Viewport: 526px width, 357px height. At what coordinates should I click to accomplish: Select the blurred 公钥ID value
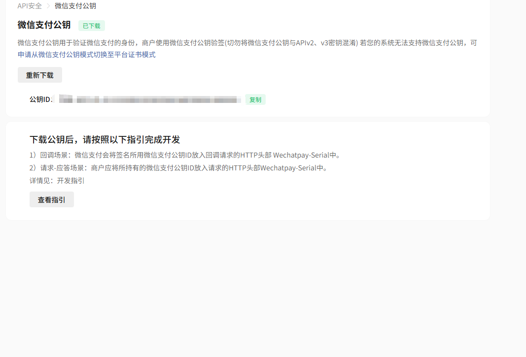[150, 99]
